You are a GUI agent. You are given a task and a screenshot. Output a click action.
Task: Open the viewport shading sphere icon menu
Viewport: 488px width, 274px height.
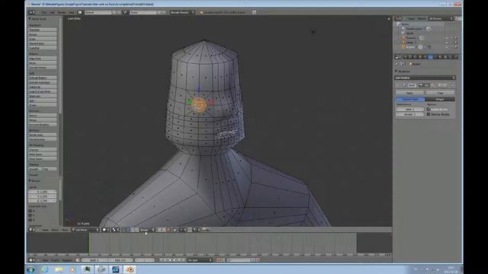click(105, 230)
